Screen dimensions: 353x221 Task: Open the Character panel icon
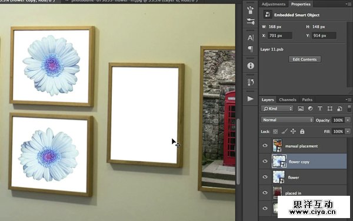point(251,38)
